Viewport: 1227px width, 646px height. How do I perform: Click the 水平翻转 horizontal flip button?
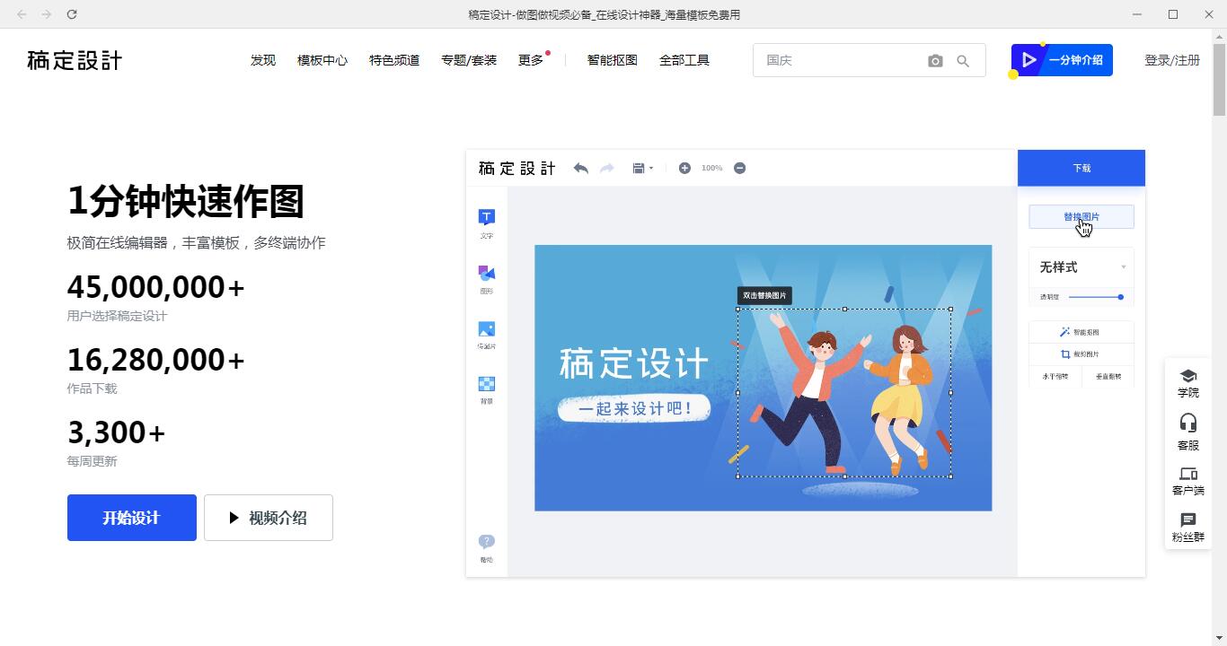(x=1055, y=377)
